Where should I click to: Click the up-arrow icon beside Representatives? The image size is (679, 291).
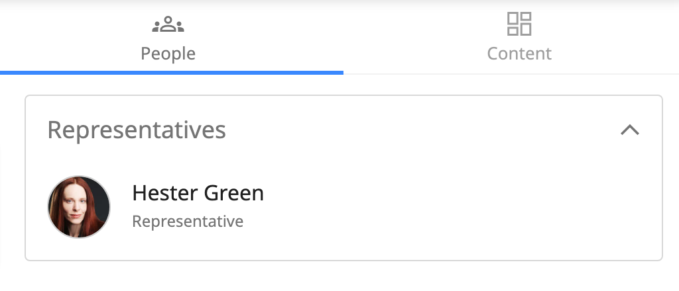629,130
